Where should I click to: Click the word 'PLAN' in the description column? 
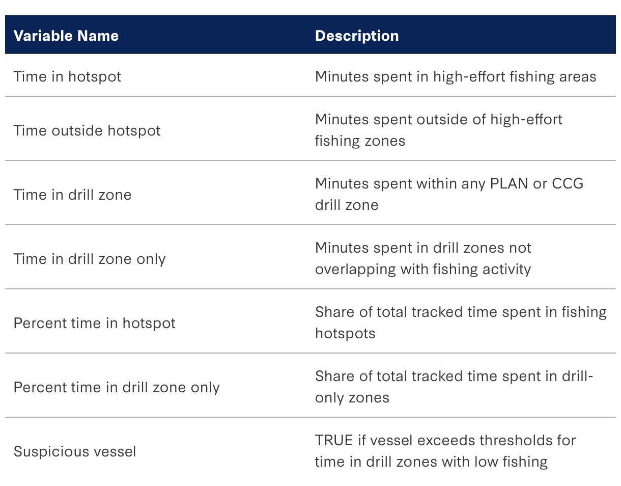pos(509,183)
